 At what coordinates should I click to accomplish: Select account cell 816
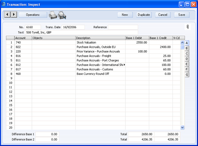[x=23, y=56]
